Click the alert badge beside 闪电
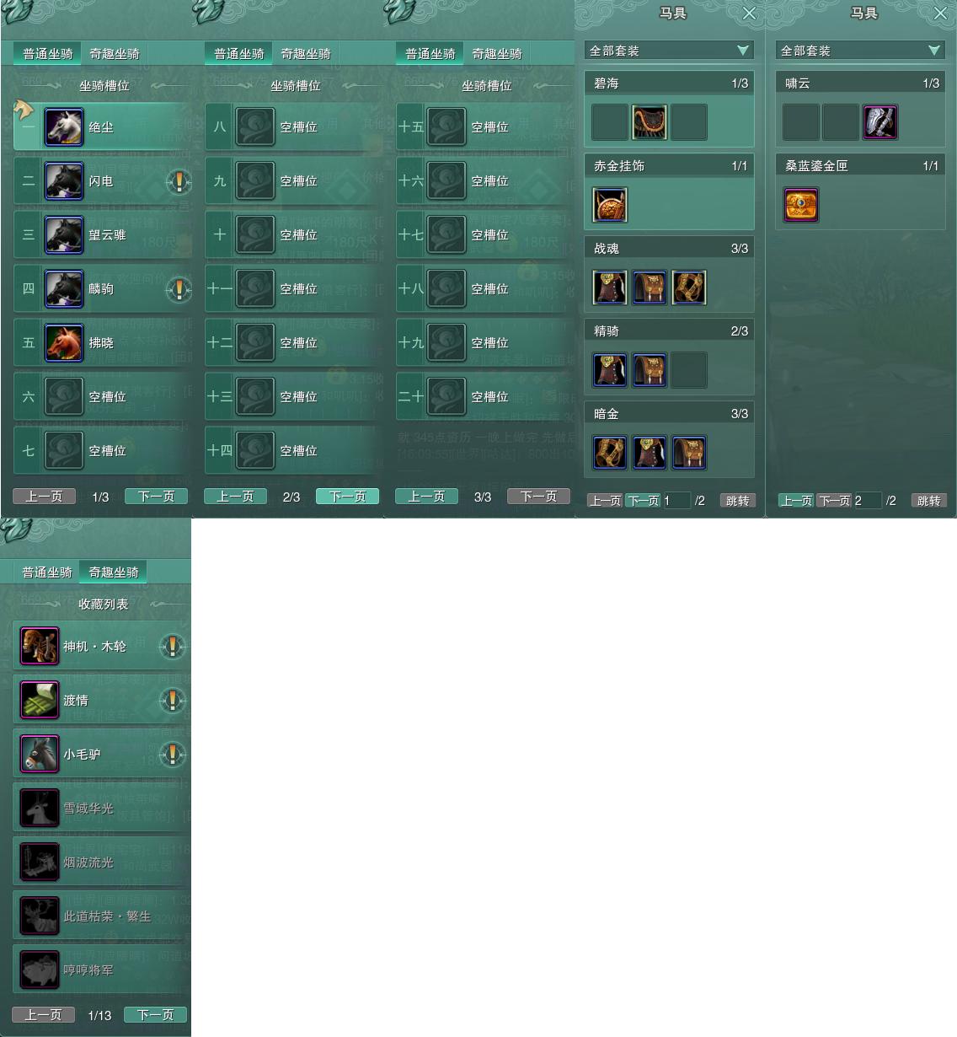This screenshot has height=1037, width=957. pyautogui.click(x=179, y=181)
